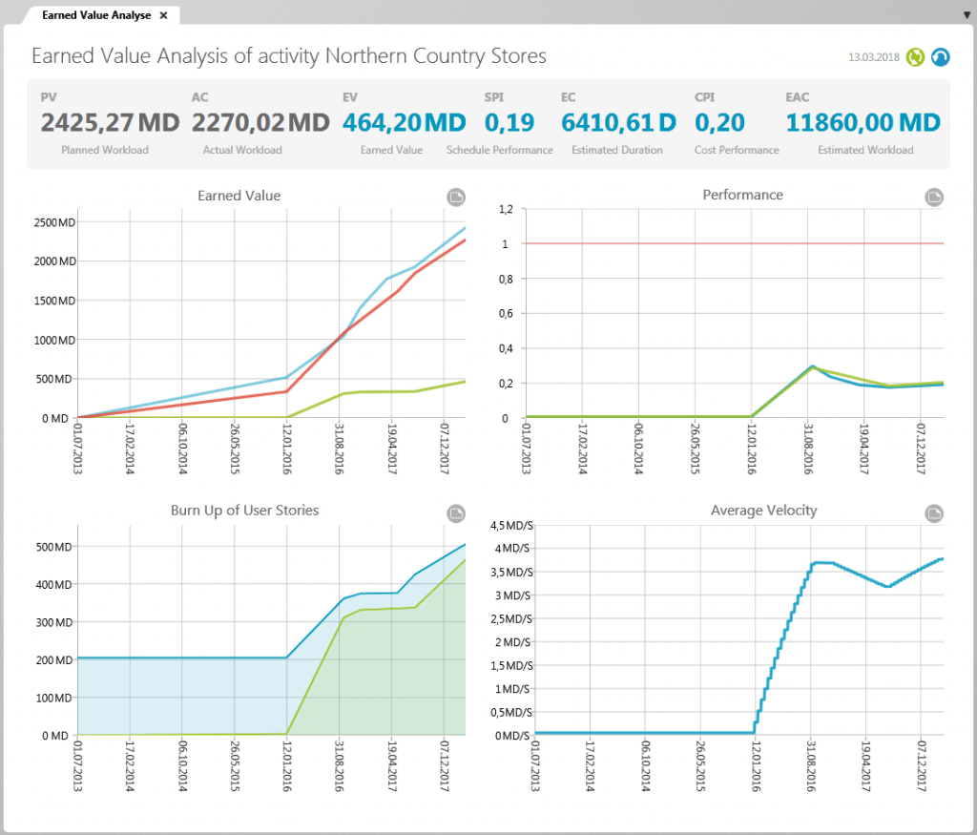Click the green refresh icon
977x835 pixels.
pos(915,57)
